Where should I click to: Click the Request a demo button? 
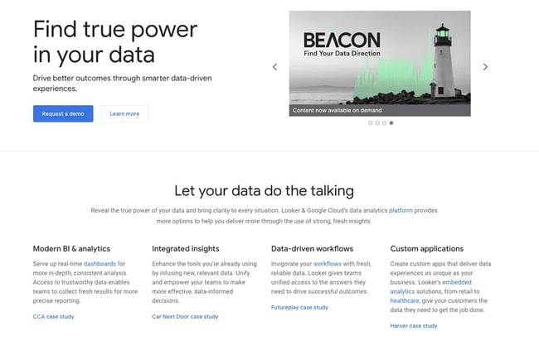coord(63,113)
